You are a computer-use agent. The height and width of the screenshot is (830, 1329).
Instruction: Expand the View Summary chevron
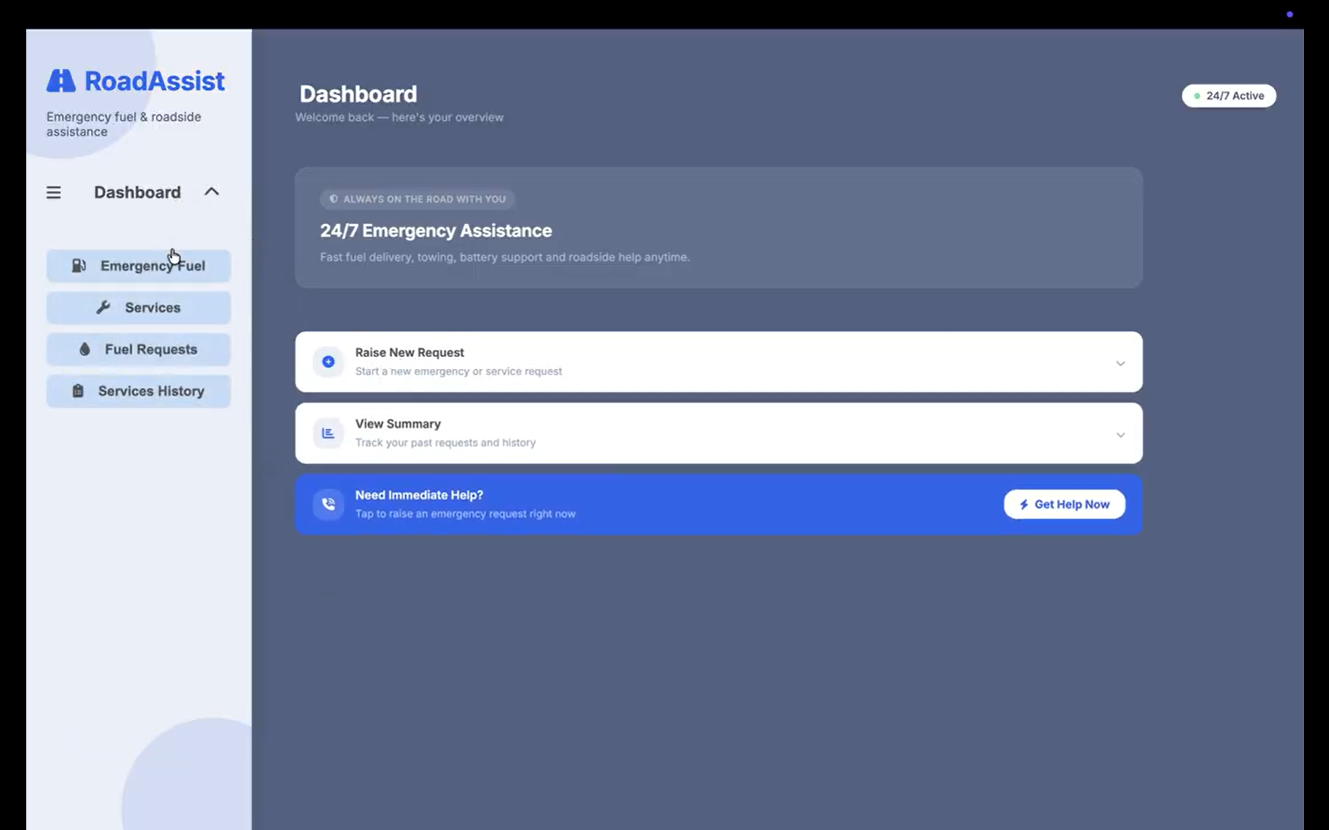pyautogui.click(x=1120, y=435)
